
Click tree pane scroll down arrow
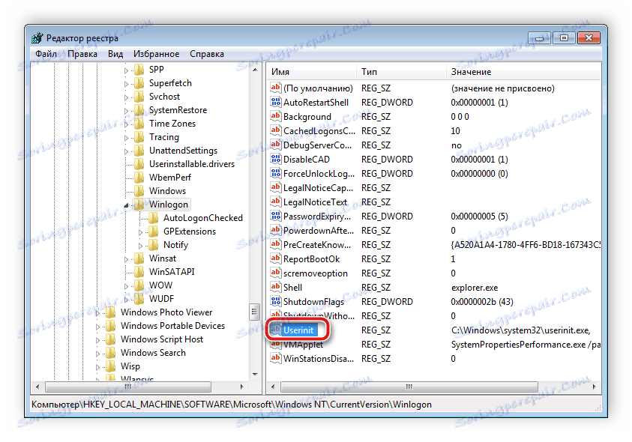coord(255,375)
